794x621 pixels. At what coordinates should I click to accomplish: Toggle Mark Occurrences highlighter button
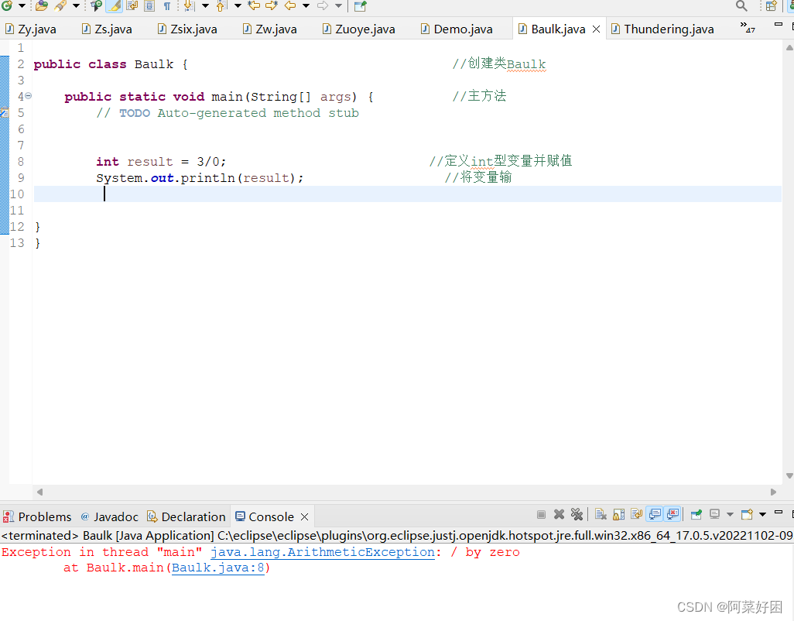point(115,6)
